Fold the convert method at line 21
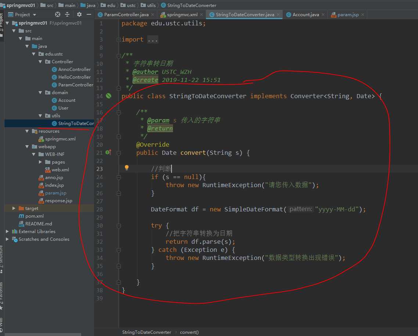 [x=119, y=153]
